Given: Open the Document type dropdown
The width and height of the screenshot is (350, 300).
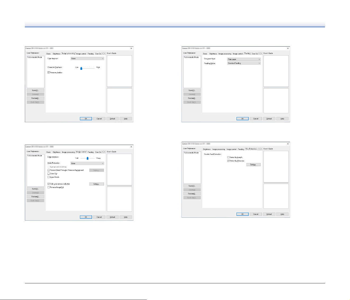Looking at the screenshot, I should pyautogui.click(x=244, y=59).
